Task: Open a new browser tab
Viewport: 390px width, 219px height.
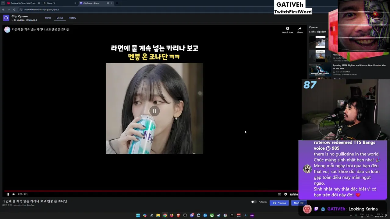Action: point(117,3)
